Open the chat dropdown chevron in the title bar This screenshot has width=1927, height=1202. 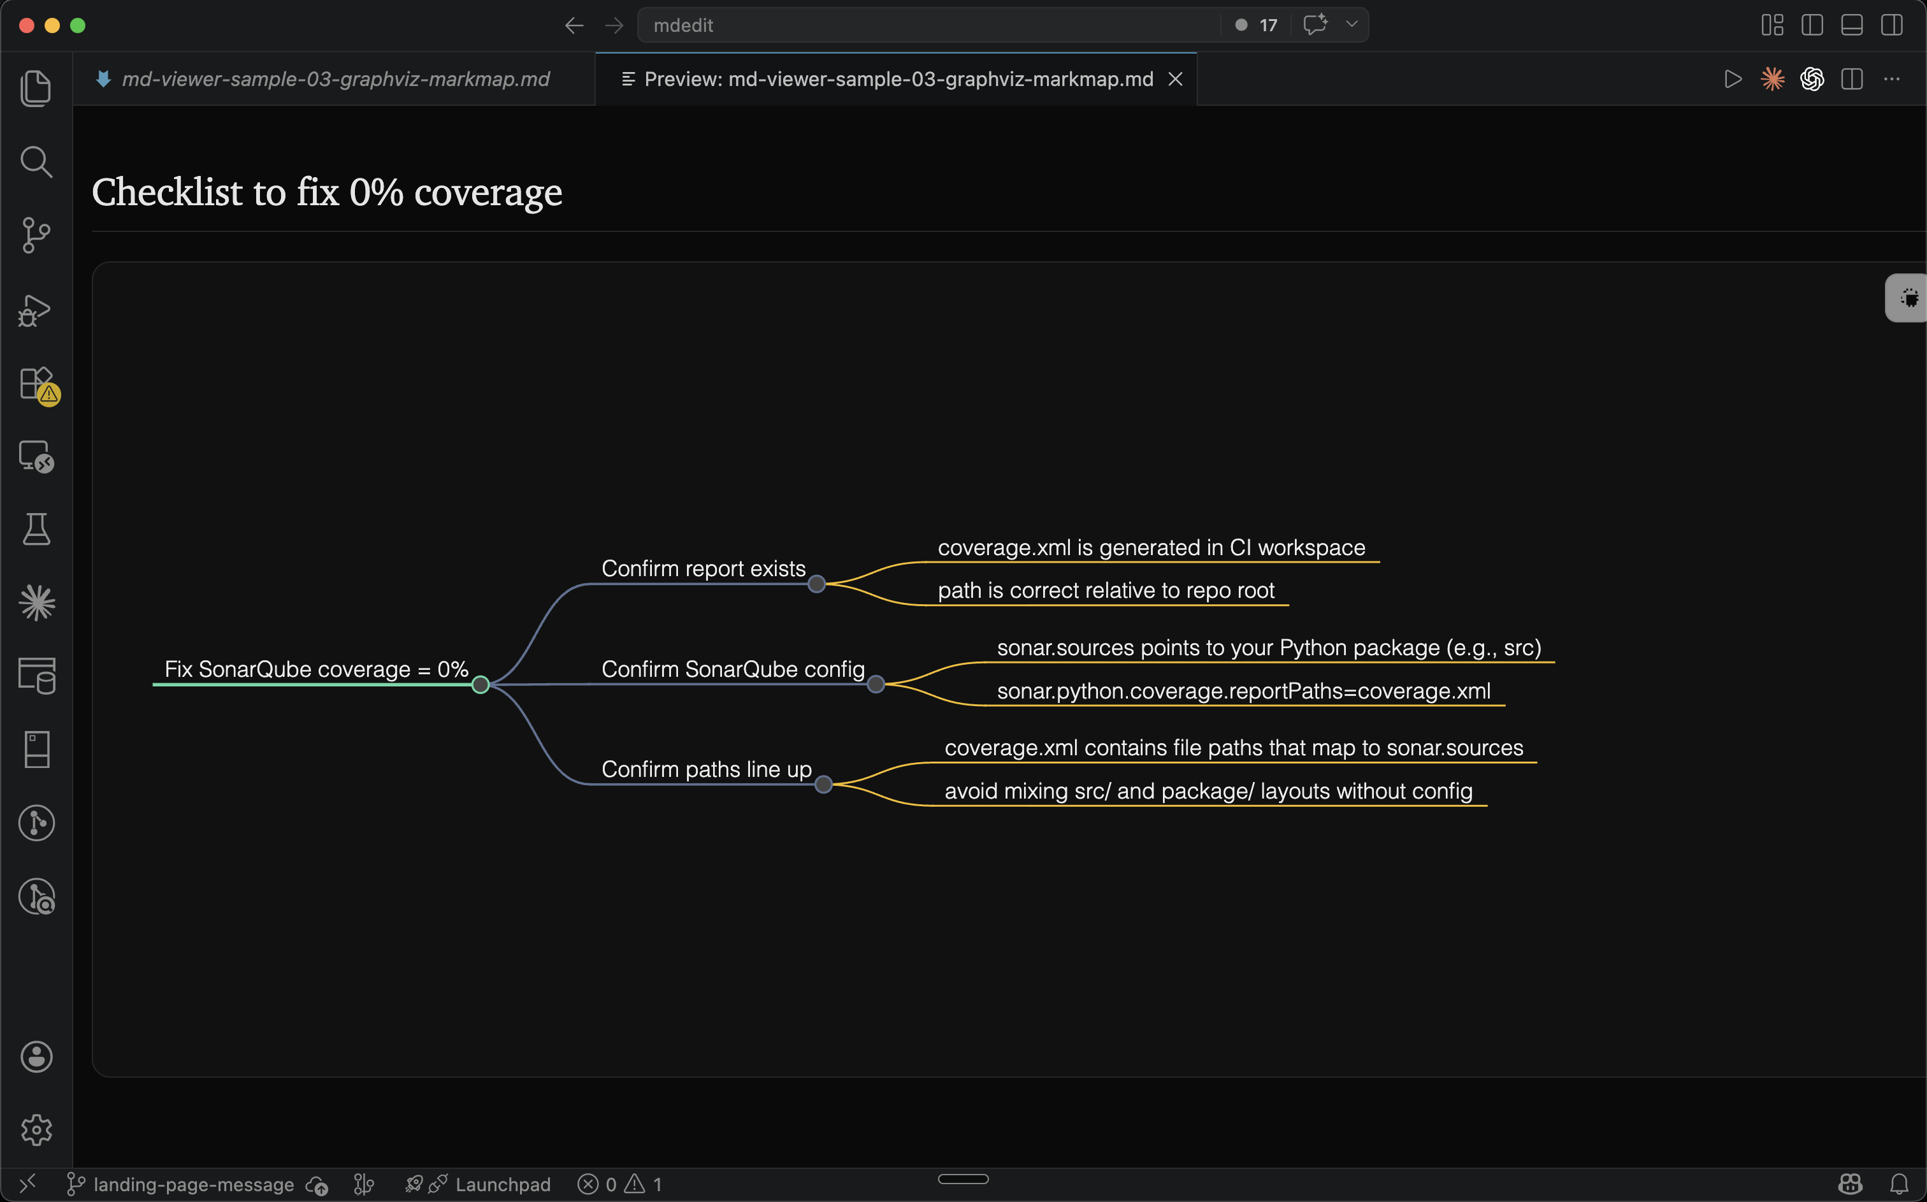click(x=1352, y=25)
